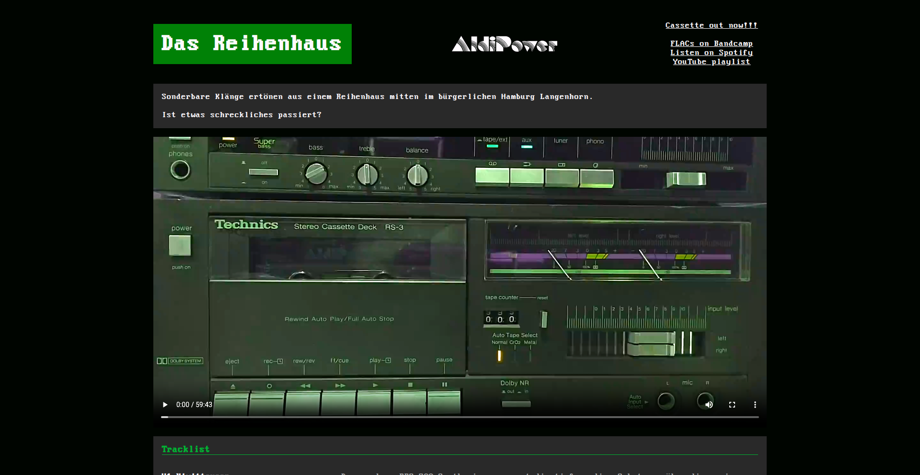Mute the video with the speaker icon
920x475 pixels.
(709, 405)
